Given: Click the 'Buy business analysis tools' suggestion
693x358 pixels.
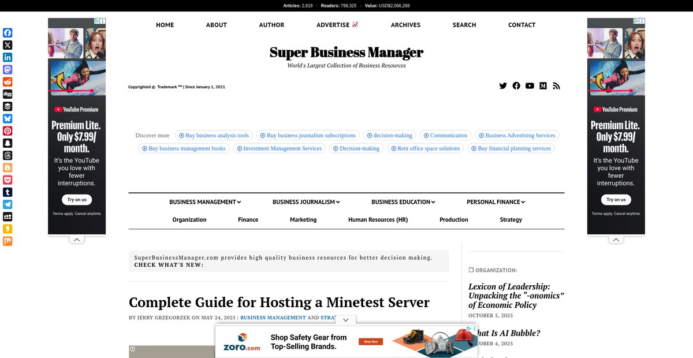Looking at the screenshot, I should coord(214,136).
